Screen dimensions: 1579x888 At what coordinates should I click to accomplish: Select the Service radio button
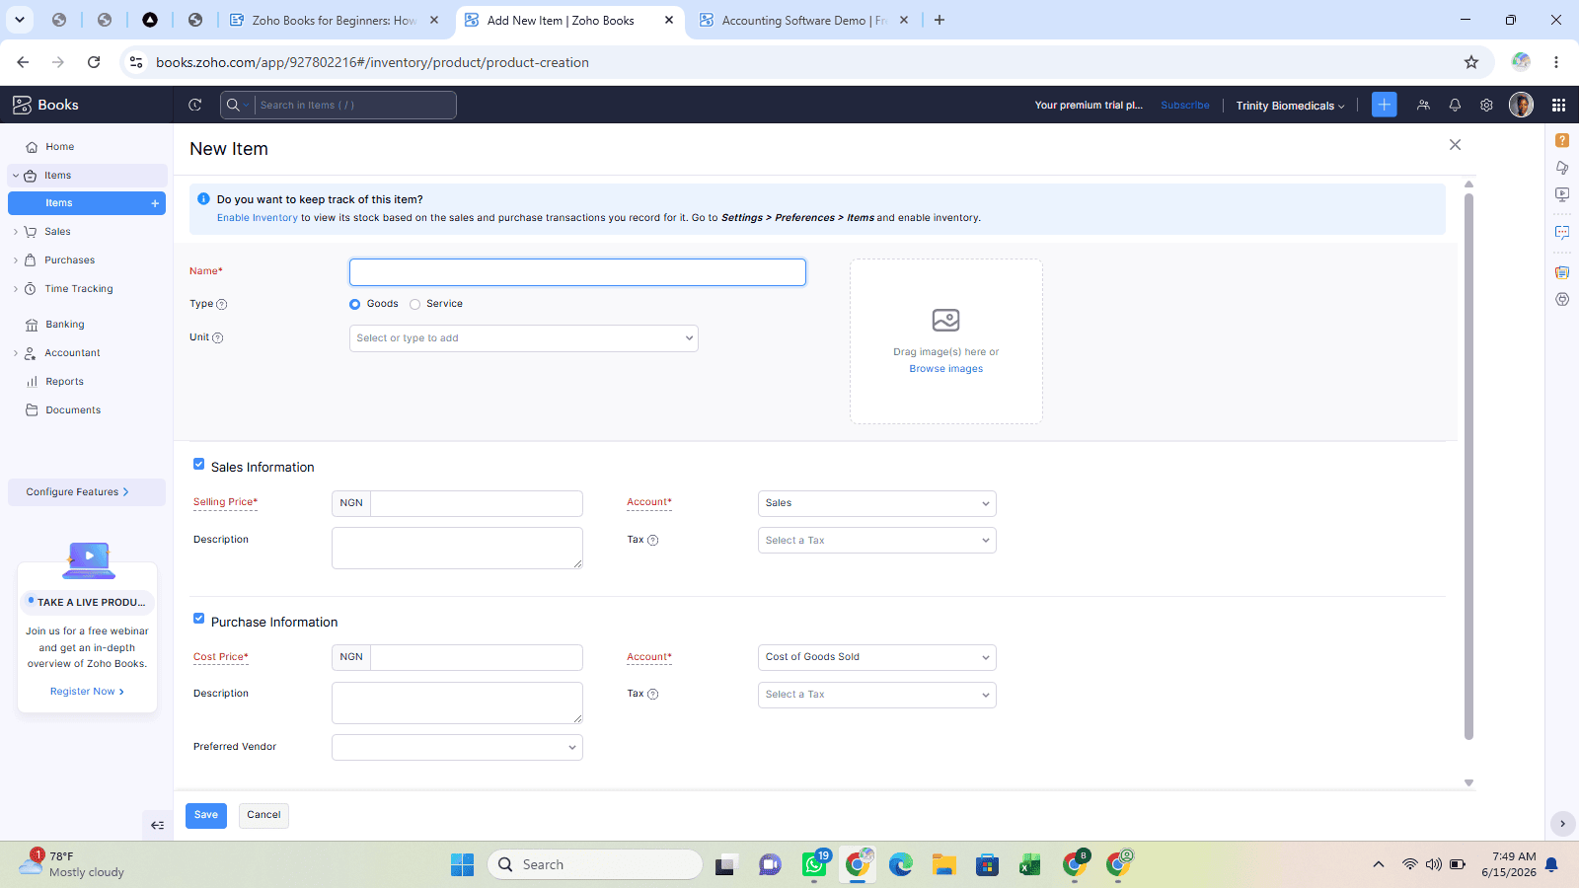[414, 304]
